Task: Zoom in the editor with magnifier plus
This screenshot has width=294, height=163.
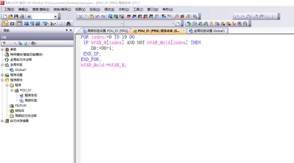Action: point(240,24)
